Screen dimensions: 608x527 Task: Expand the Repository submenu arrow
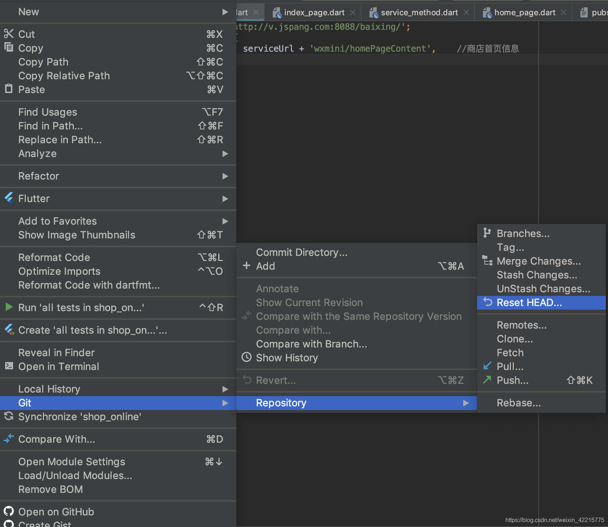[x=466, y=403]
